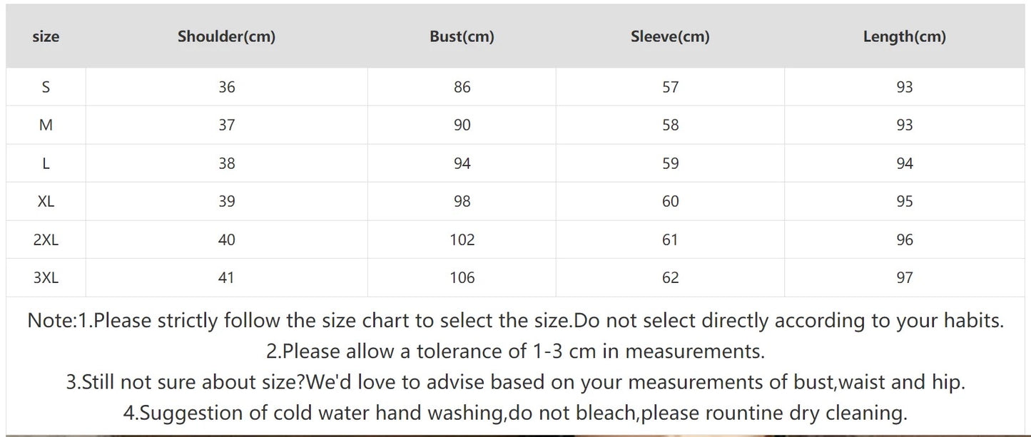Click length value 97 for 3XL
This screenshot has height=437, width=1031.
point(904,277)
